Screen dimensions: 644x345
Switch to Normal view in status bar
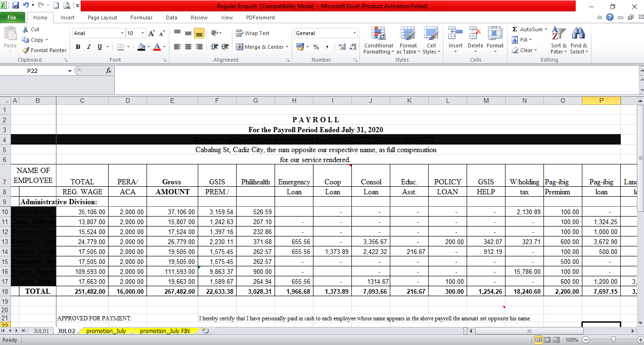point(539,340)
